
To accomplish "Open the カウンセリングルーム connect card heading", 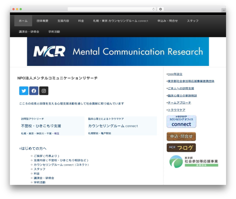I will [113, 126].
